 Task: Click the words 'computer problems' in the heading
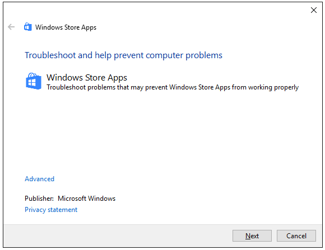184,55
